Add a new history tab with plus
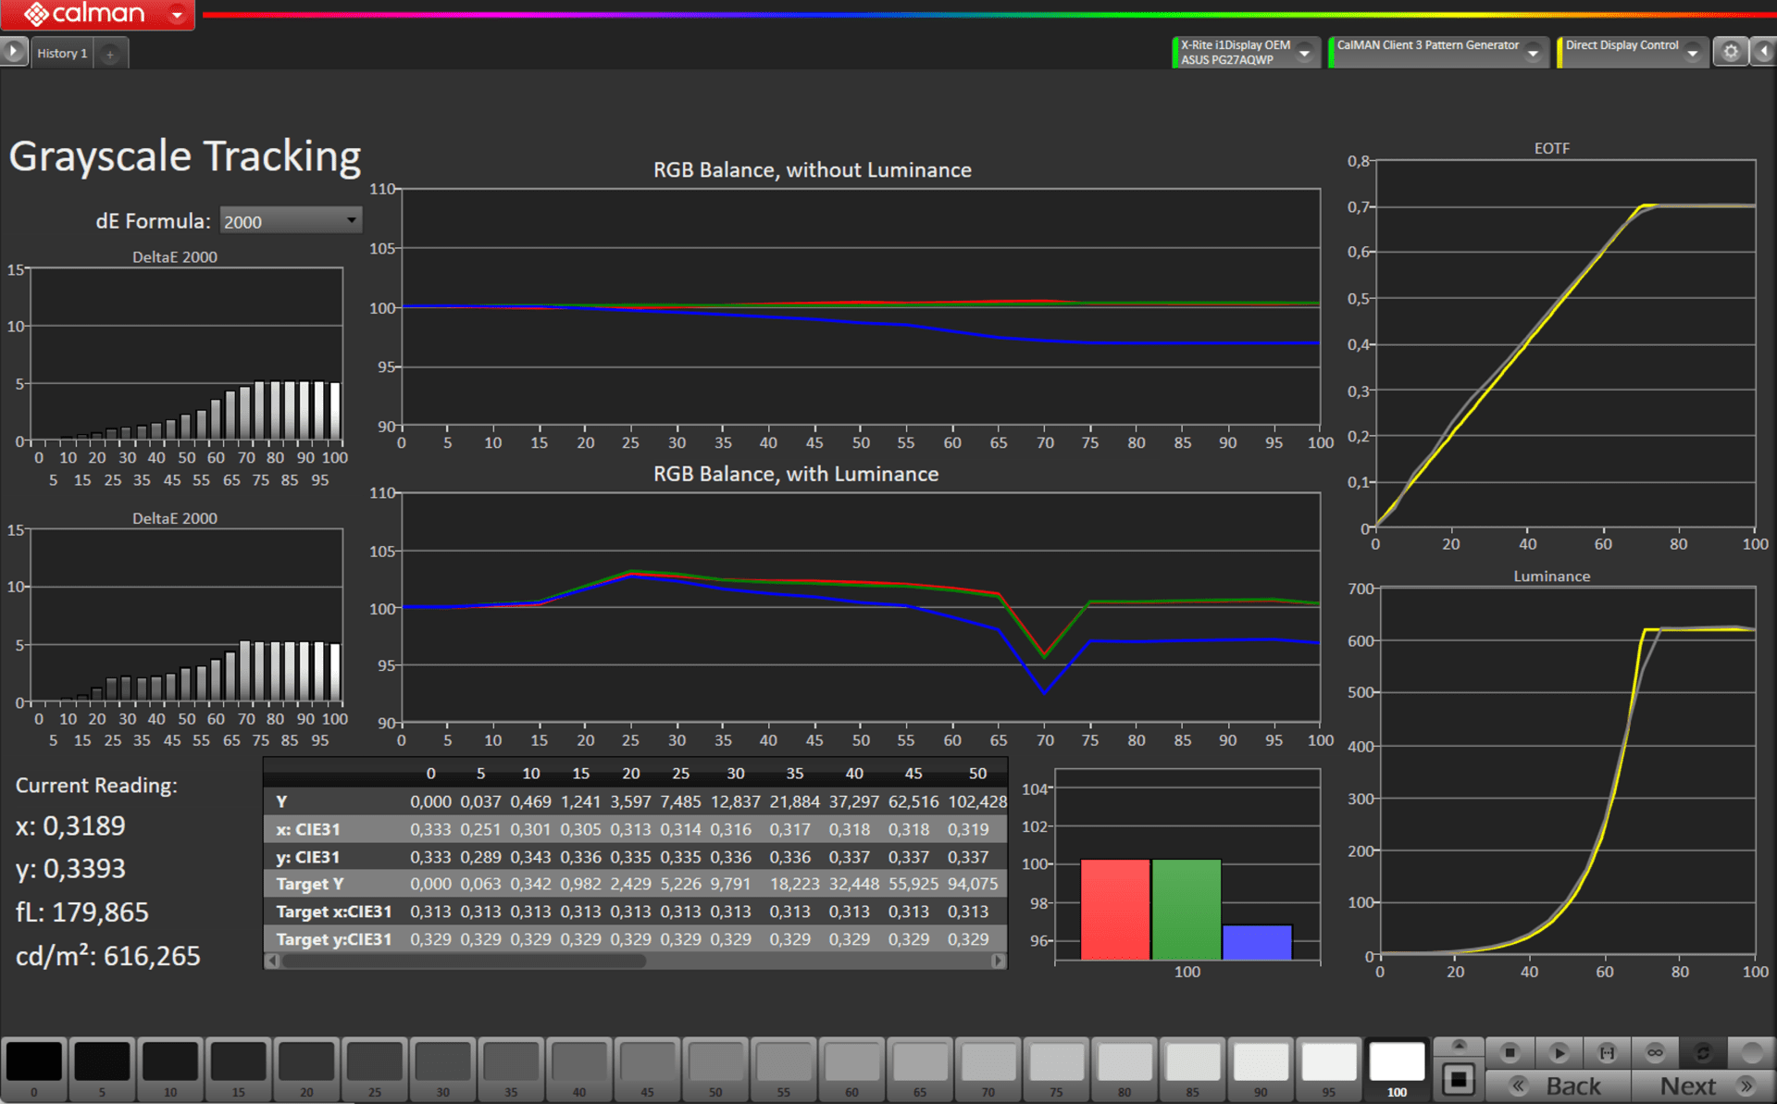 (x=110, y=54)
